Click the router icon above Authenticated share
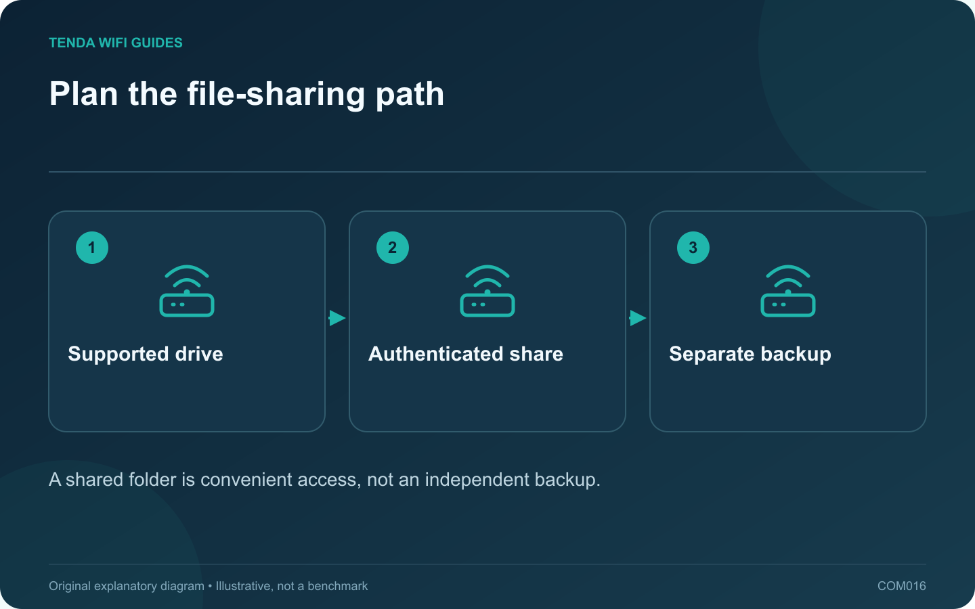Viewport: 975px width, 609px height. click(x=487, y=291)
